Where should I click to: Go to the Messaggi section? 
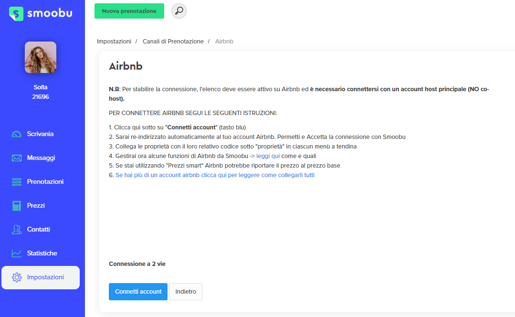pyautogui.click(x=41, y=158)
